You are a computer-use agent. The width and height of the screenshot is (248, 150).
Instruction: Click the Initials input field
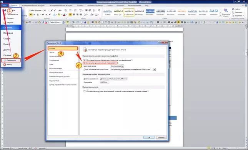(104, 82)
